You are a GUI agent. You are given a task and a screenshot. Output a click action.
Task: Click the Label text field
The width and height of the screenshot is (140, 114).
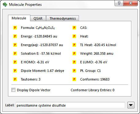[x=70, y=105]
